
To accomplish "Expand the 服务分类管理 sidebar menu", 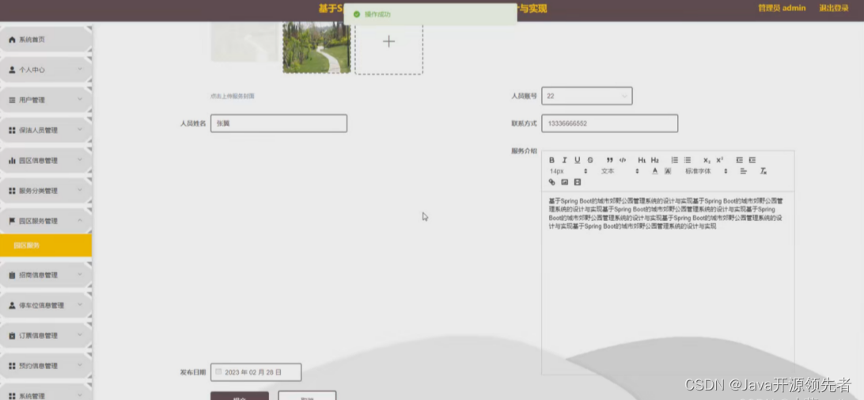I will click(45, 191).
